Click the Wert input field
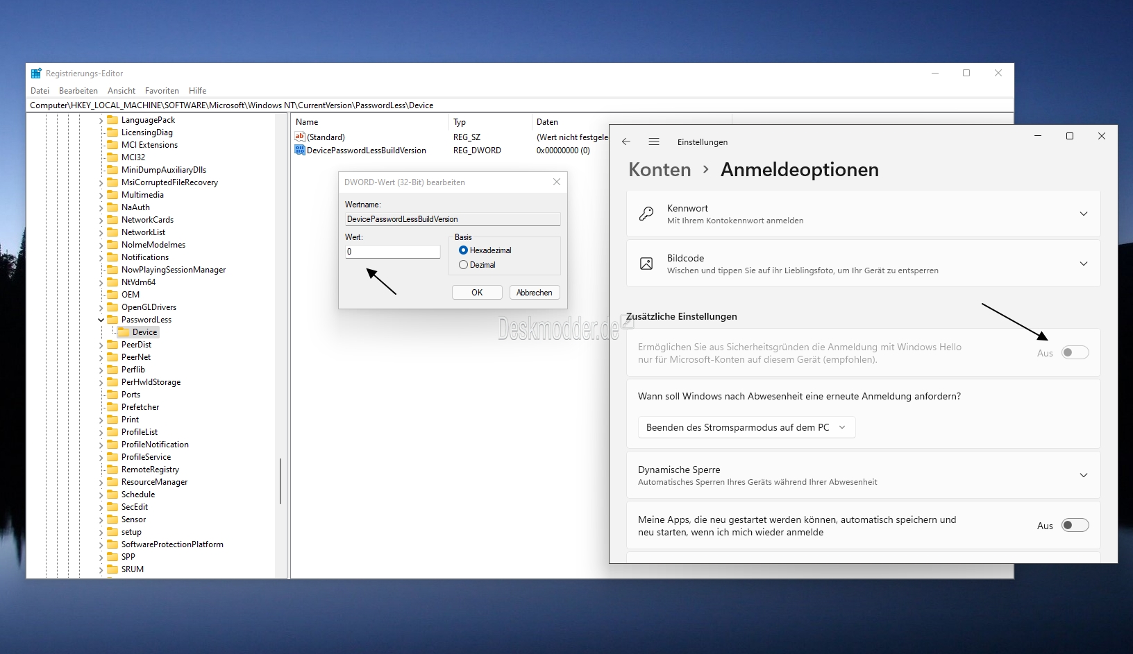Screen dimensions: 1133x654 (x=393, y=252)
